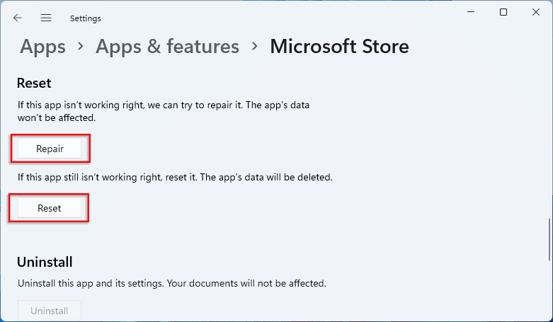Viewport: 553px width, 322px height.
Task: Open the hamburger navigation menu
Action: 46,18
